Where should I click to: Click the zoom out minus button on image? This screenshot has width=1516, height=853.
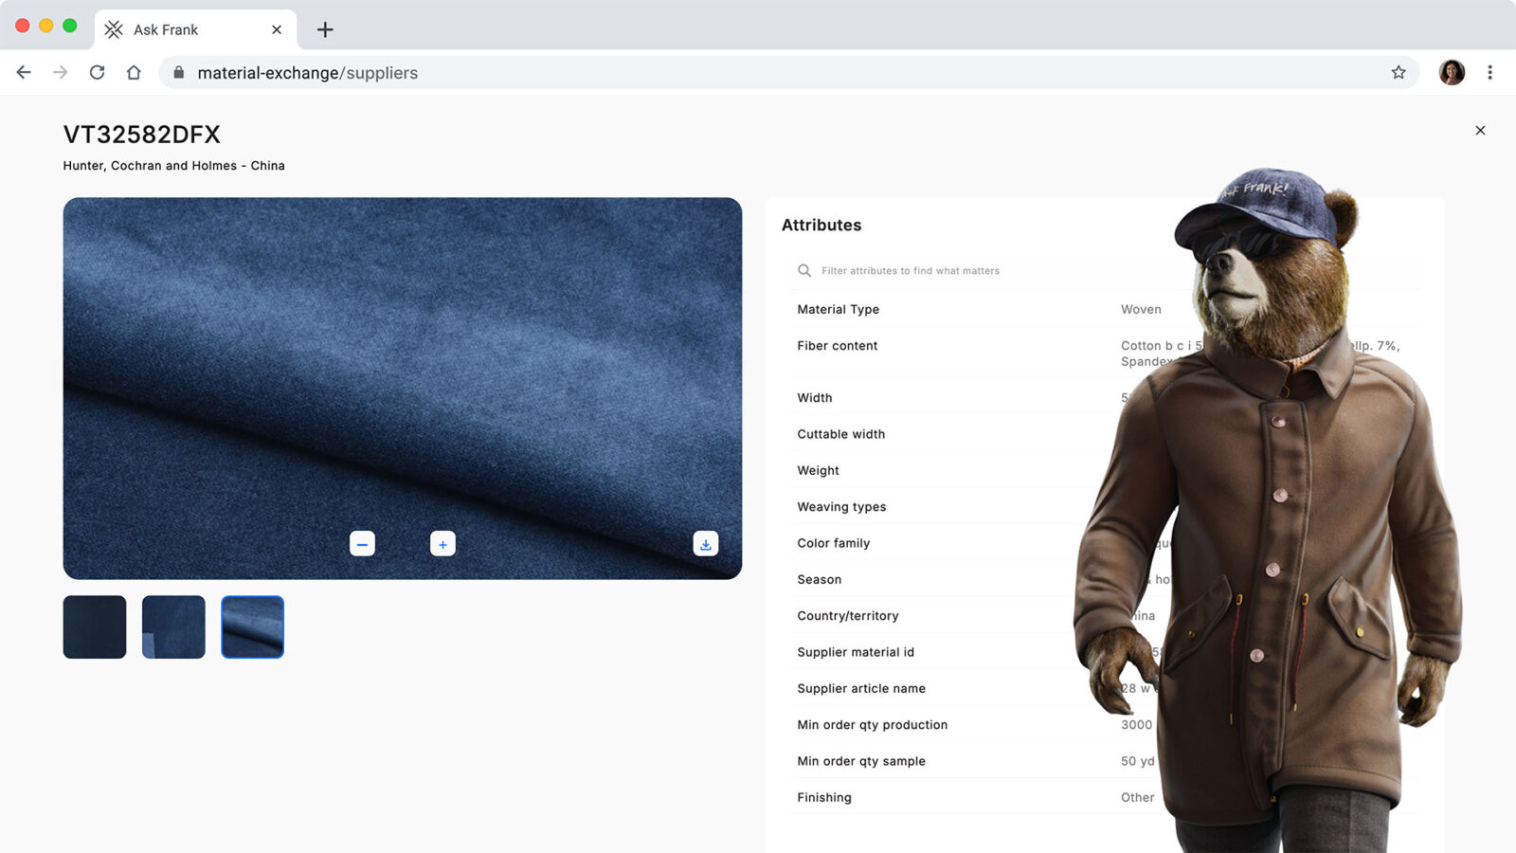[362, 544]
